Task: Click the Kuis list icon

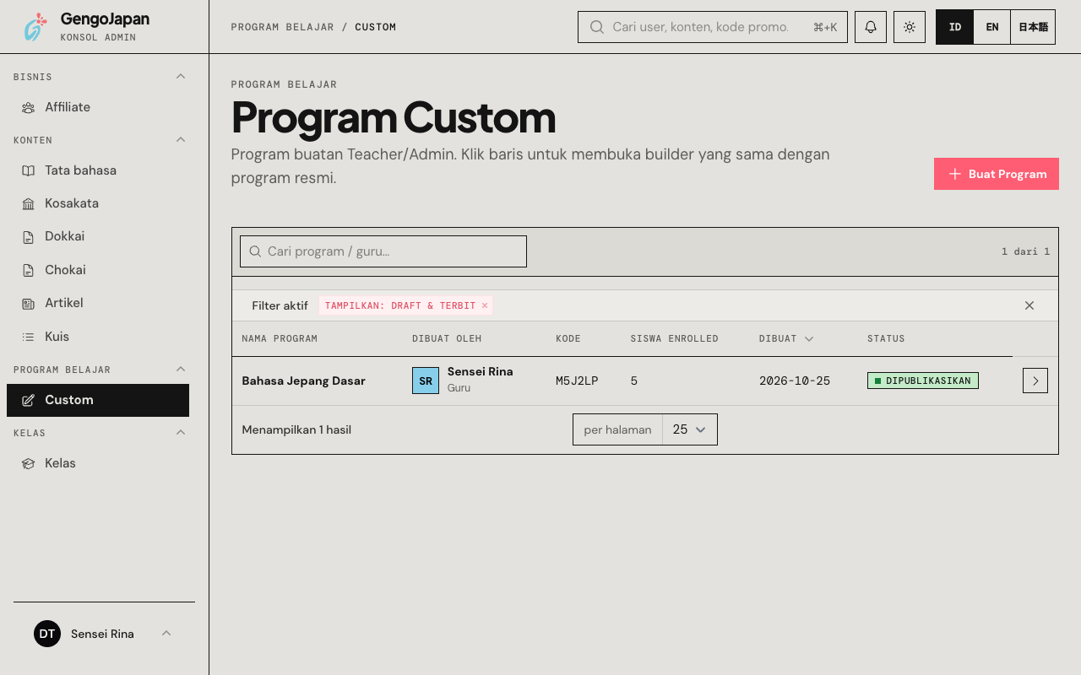Action: coord(29,337)
